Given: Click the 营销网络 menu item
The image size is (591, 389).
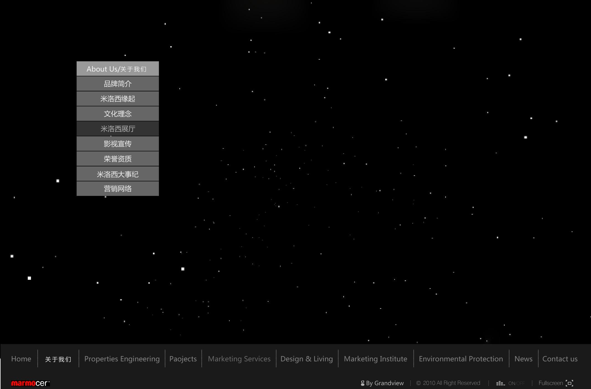Looking at the screenshot, I should [117, 189].
